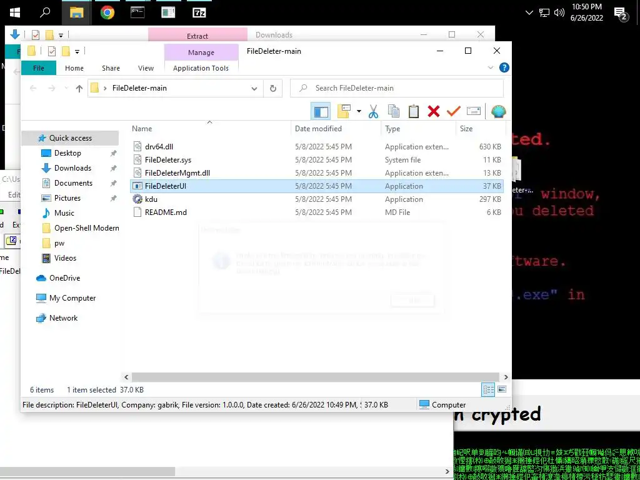Open Music in navigation pane
This screenshot has height=480, width=640.
pos(64,213)
